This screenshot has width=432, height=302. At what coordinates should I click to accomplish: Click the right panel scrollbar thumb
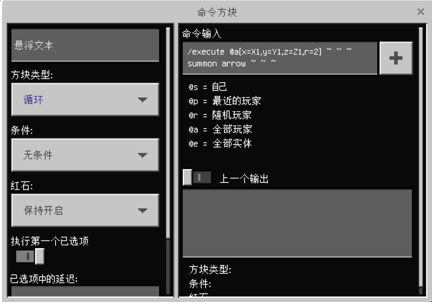coord(420,157)
